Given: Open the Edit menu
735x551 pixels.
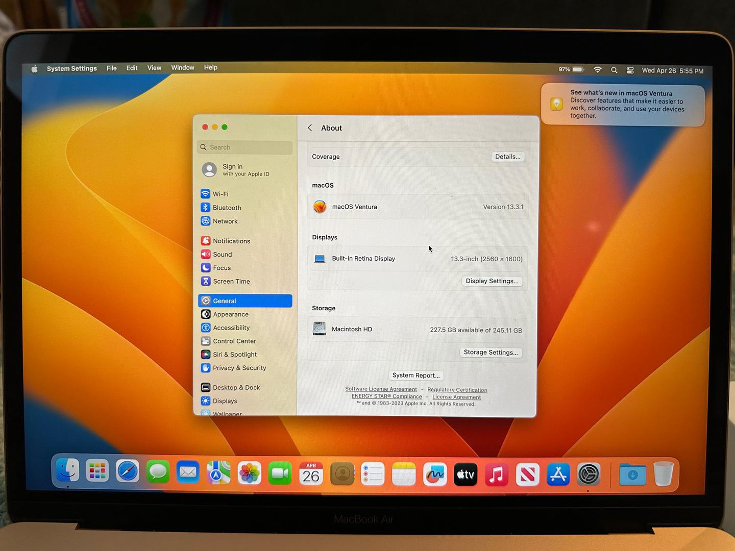Looking at the screenshot, I should (132, 68).
